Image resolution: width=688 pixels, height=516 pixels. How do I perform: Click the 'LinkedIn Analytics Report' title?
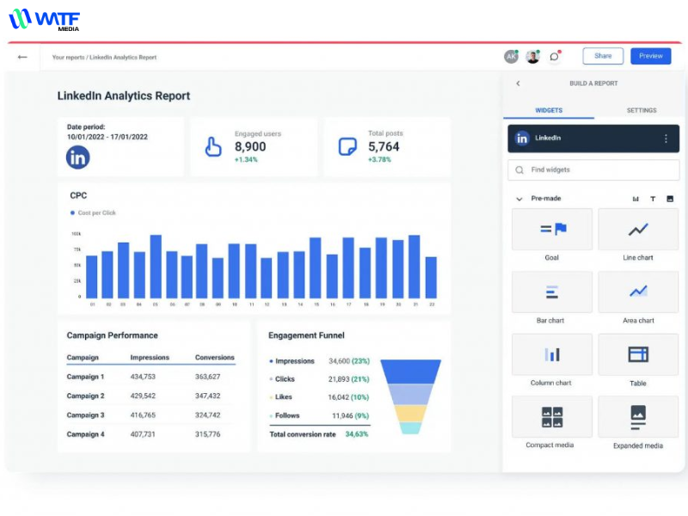pos(124,95)
